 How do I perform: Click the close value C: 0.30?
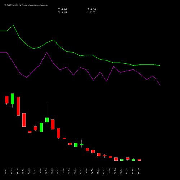click(62, 9)
